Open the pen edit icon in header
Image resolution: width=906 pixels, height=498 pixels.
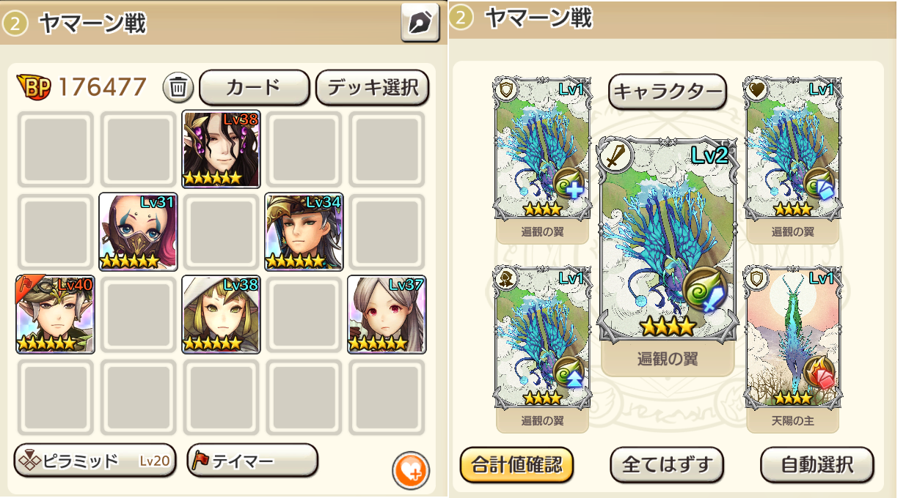(420, 23)
